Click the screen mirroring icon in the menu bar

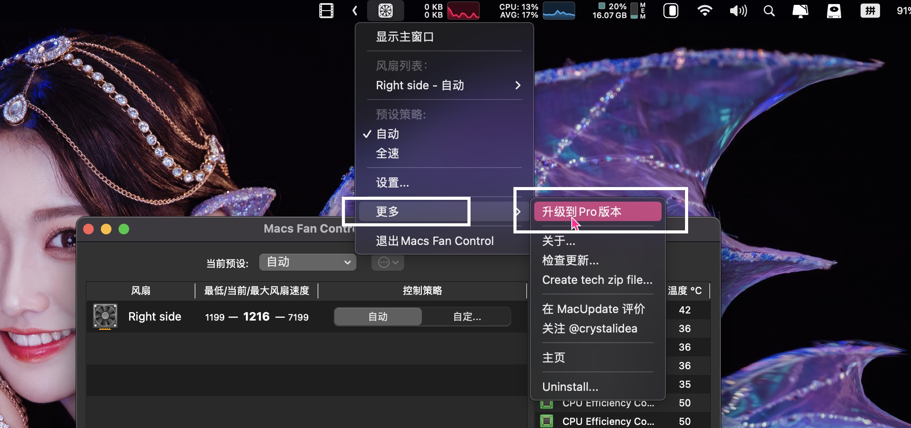(800, 10)
